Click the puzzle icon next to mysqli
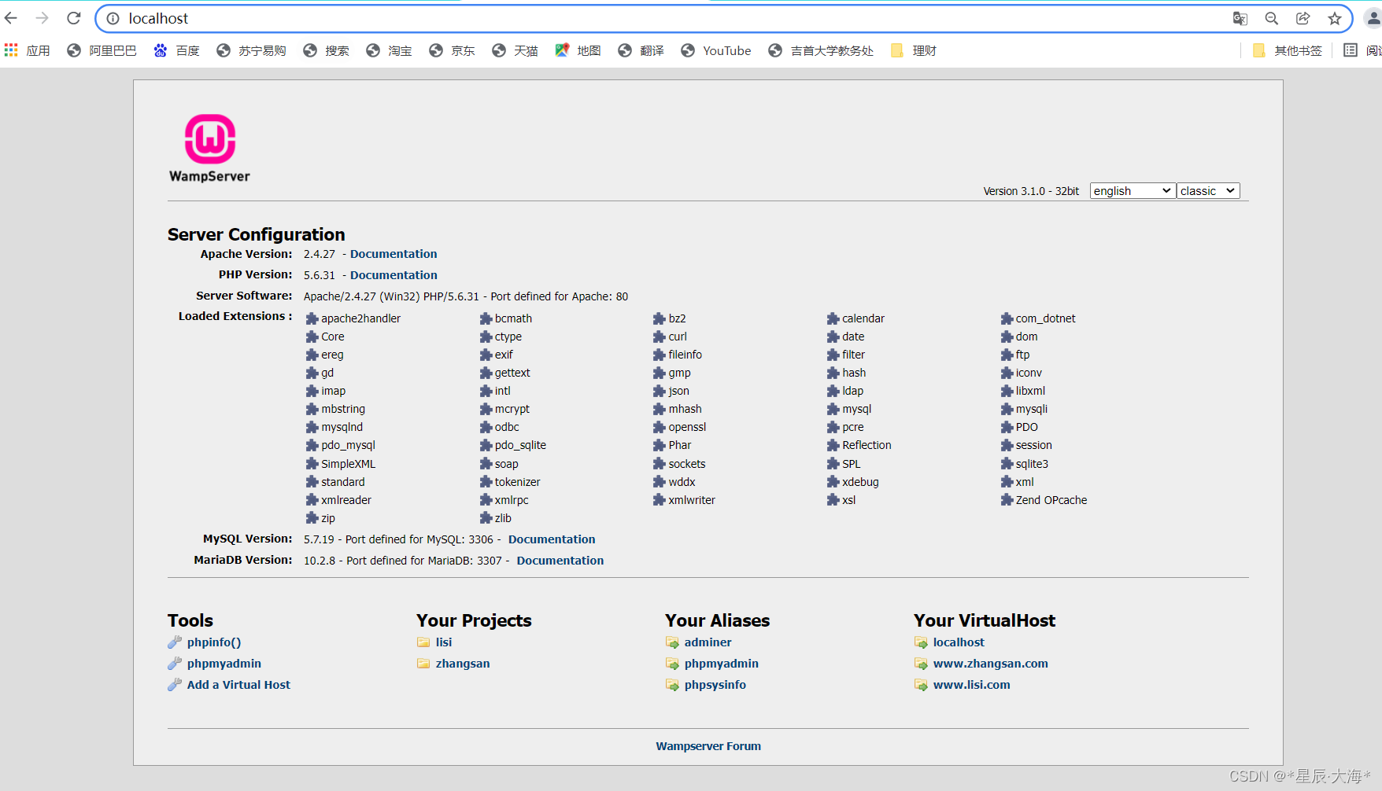 coord(1007,409)
